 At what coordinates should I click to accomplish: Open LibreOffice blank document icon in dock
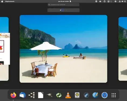41,95
